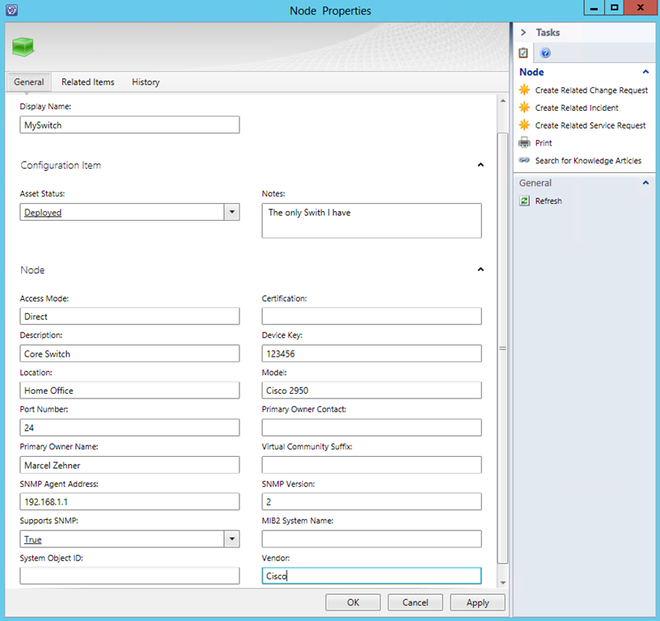Collapse the Tasks pane chevron

tap(523, 32)
